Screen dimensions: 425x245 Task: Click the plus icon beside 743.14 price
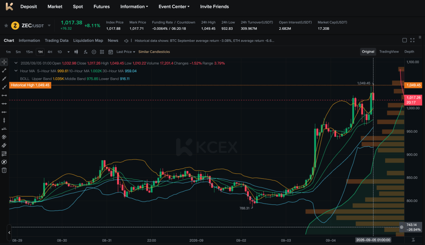(401, 227)
